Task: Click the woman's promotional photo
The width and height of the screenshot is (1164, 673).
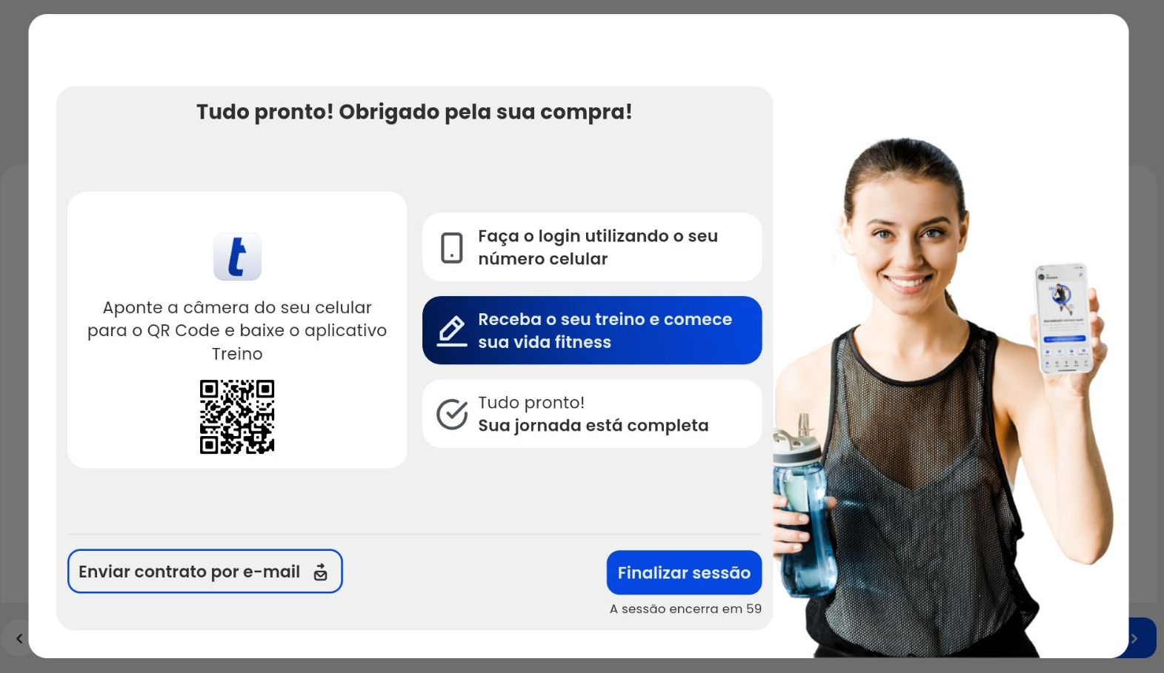Action: click(941, 397)
